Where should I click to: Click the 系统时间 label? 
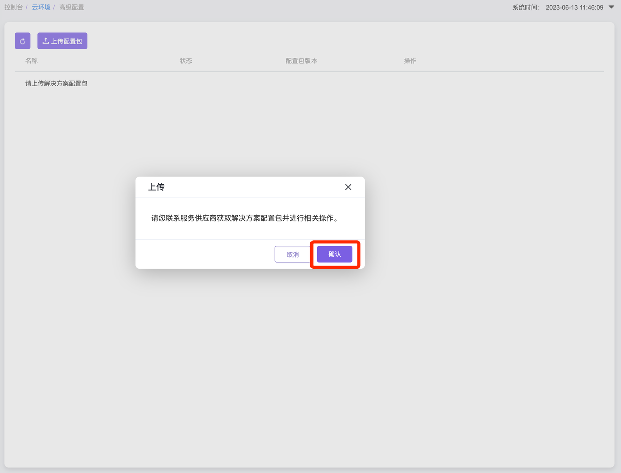coord(525,7)
